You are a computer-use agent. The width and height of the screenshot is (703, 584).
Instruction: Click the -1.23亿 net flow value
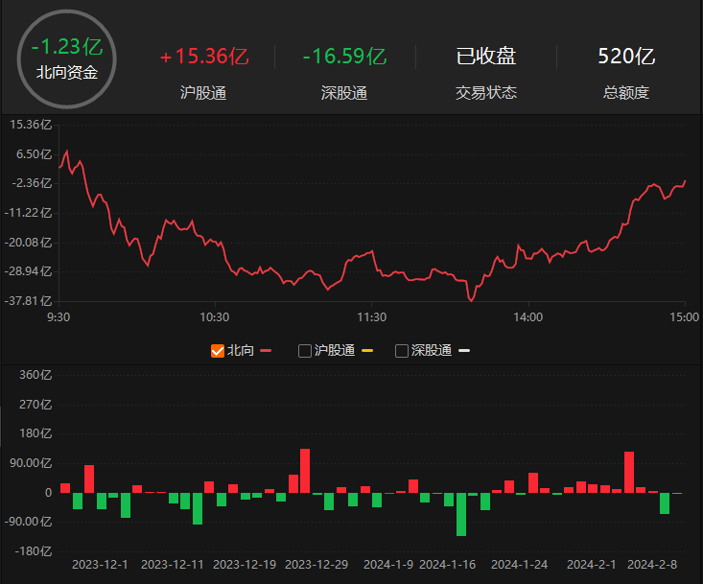pos(67,47)
